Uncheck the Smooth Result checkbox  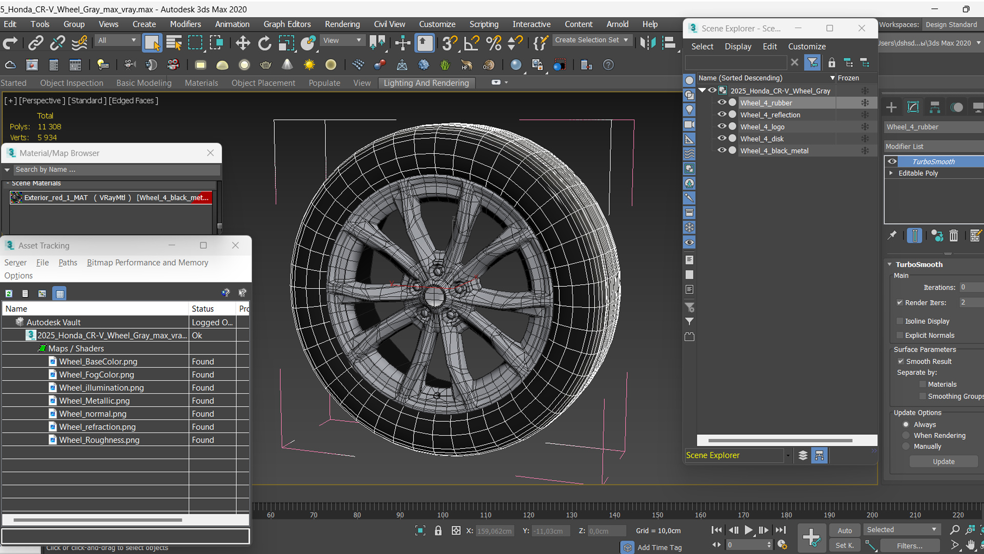[x=900, y=362]
